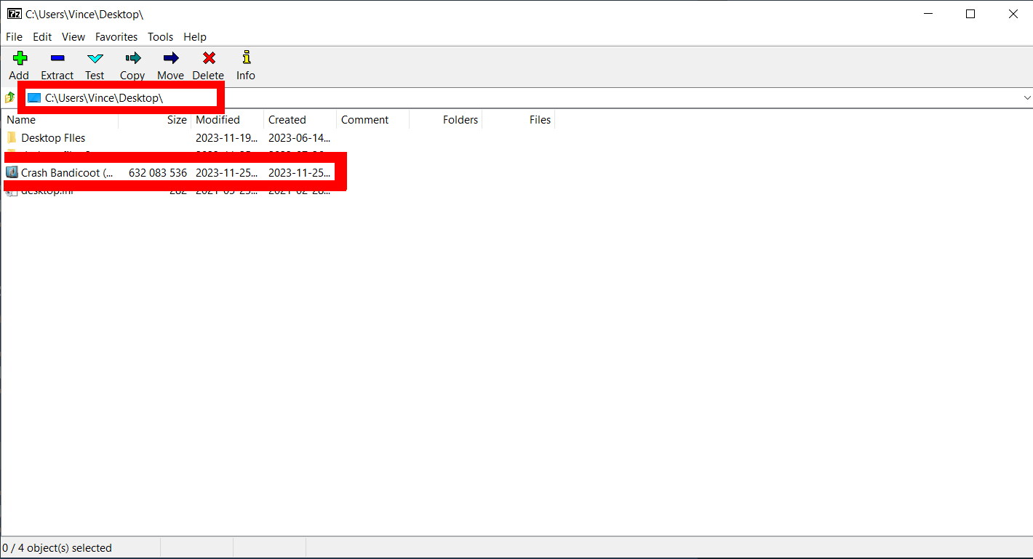Open the address bar dropdown list
This screenshot has height=559, width=1033.
1026,97
